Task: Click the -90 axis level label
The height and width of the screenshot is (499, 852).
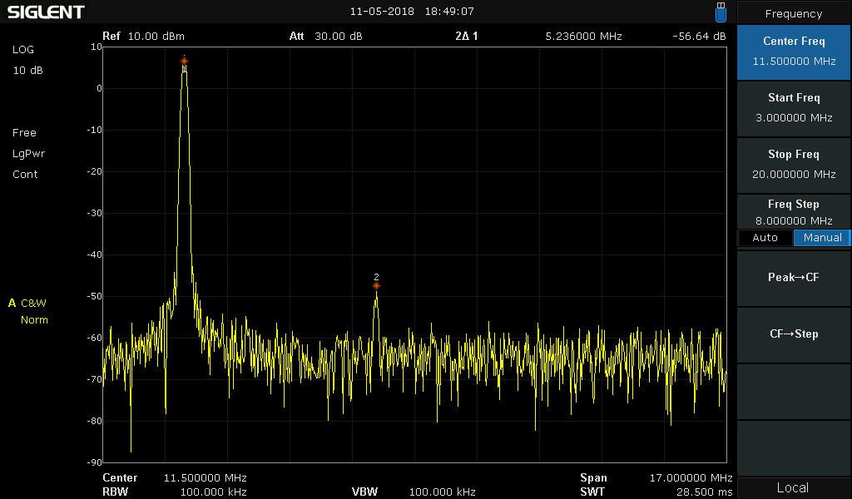Action: (95, 462)
